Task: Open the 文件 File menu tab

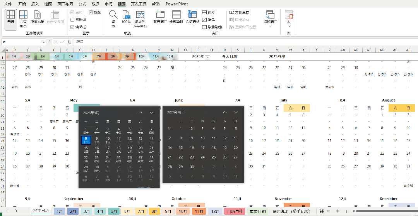Action: (8, 4)
